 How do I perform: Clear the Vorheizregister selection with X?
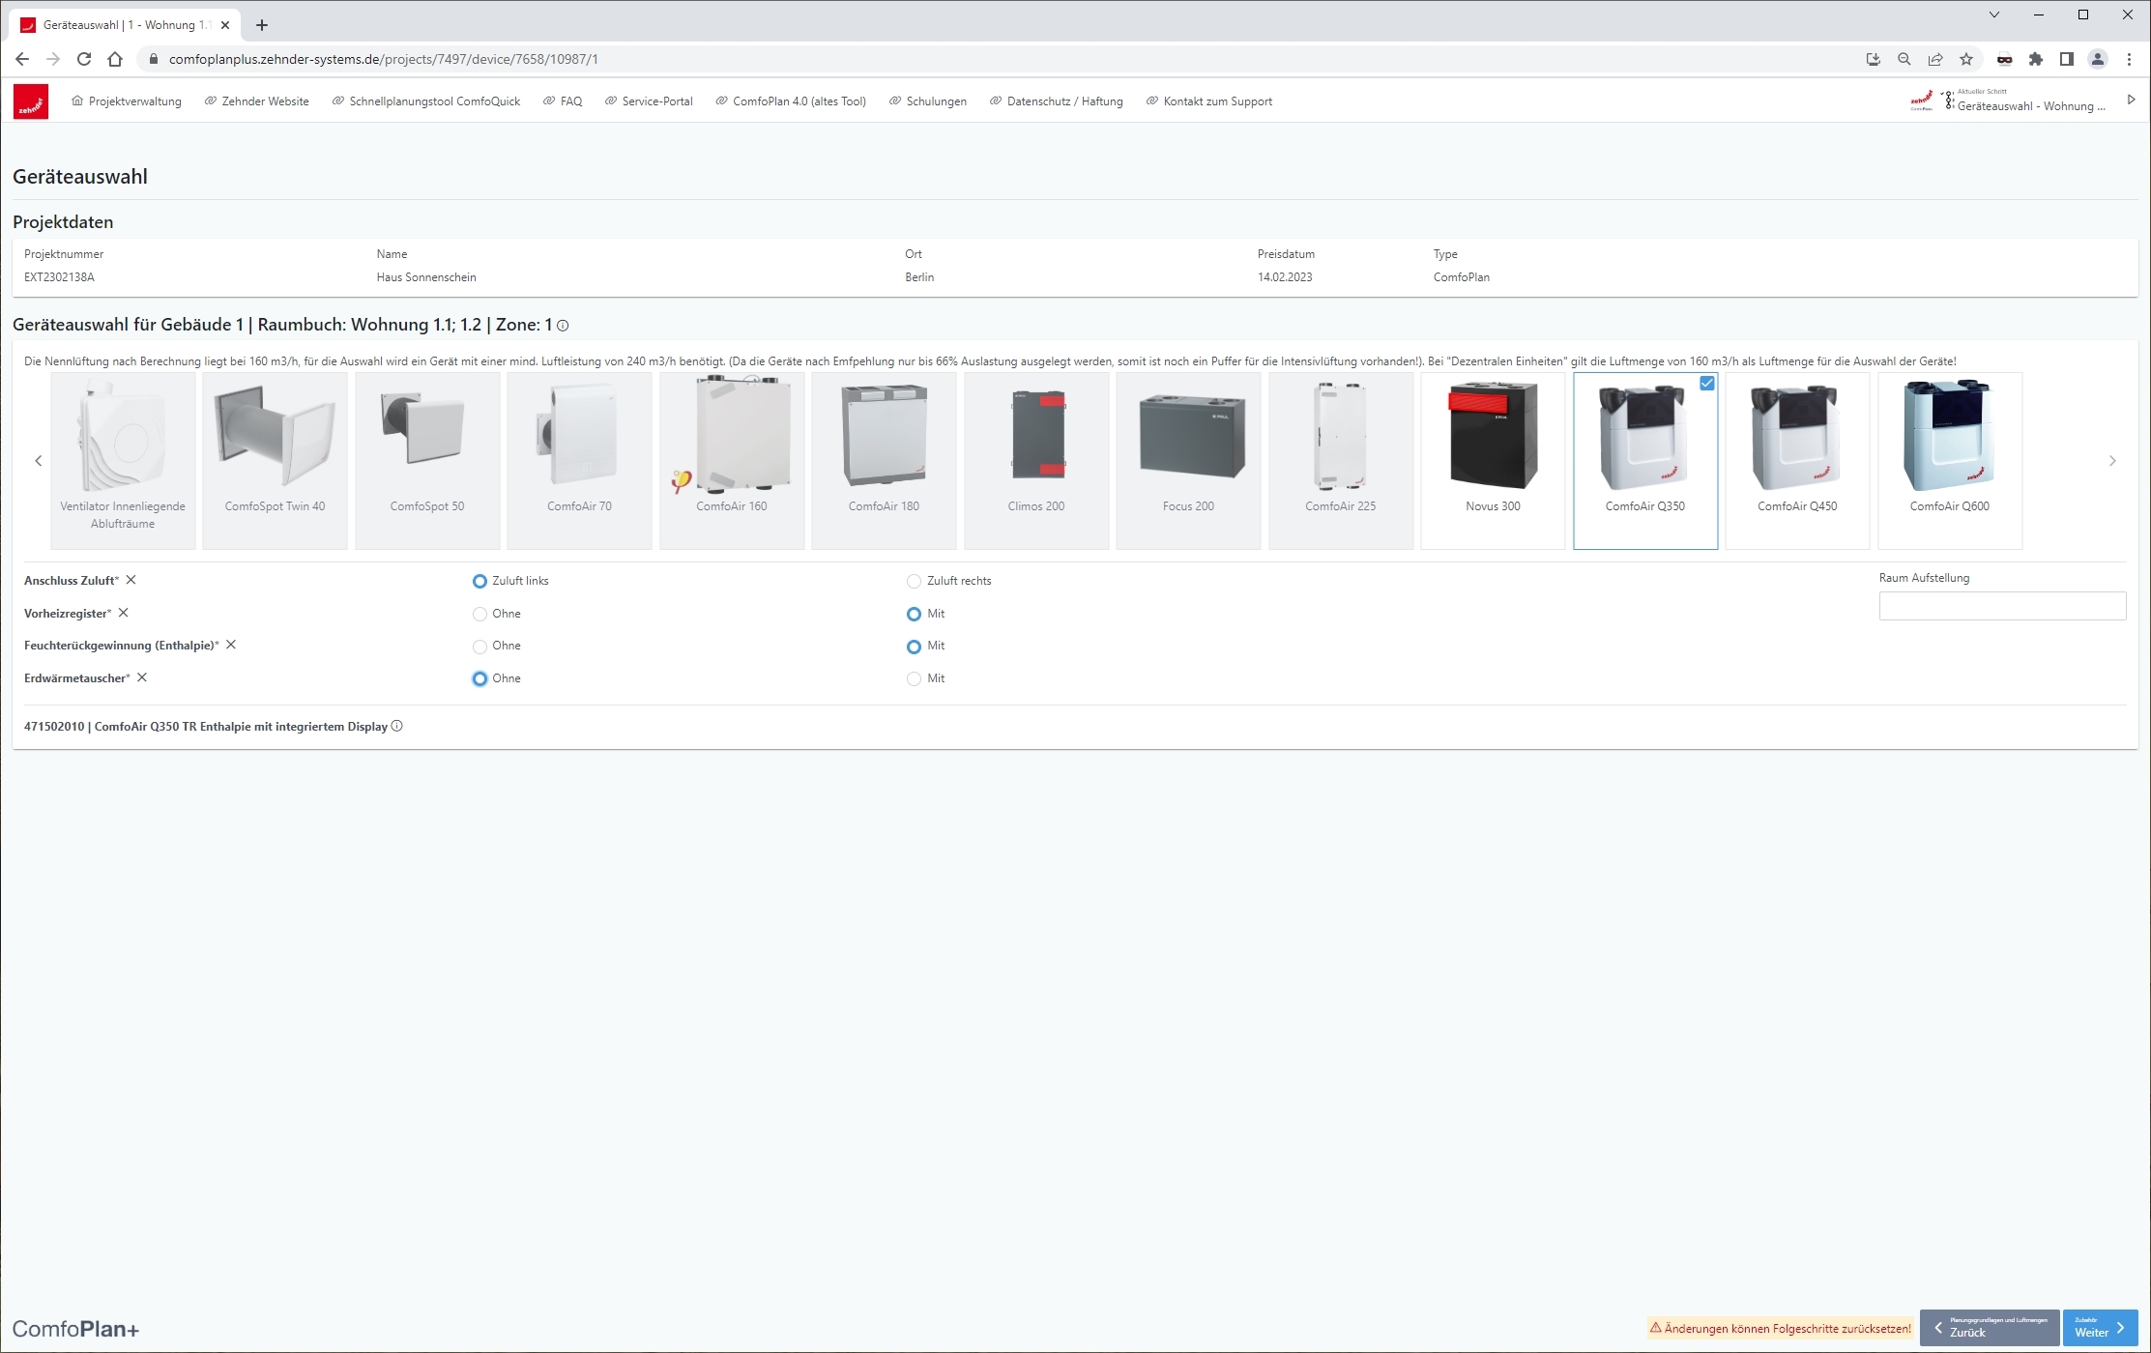tap(124, 613)
